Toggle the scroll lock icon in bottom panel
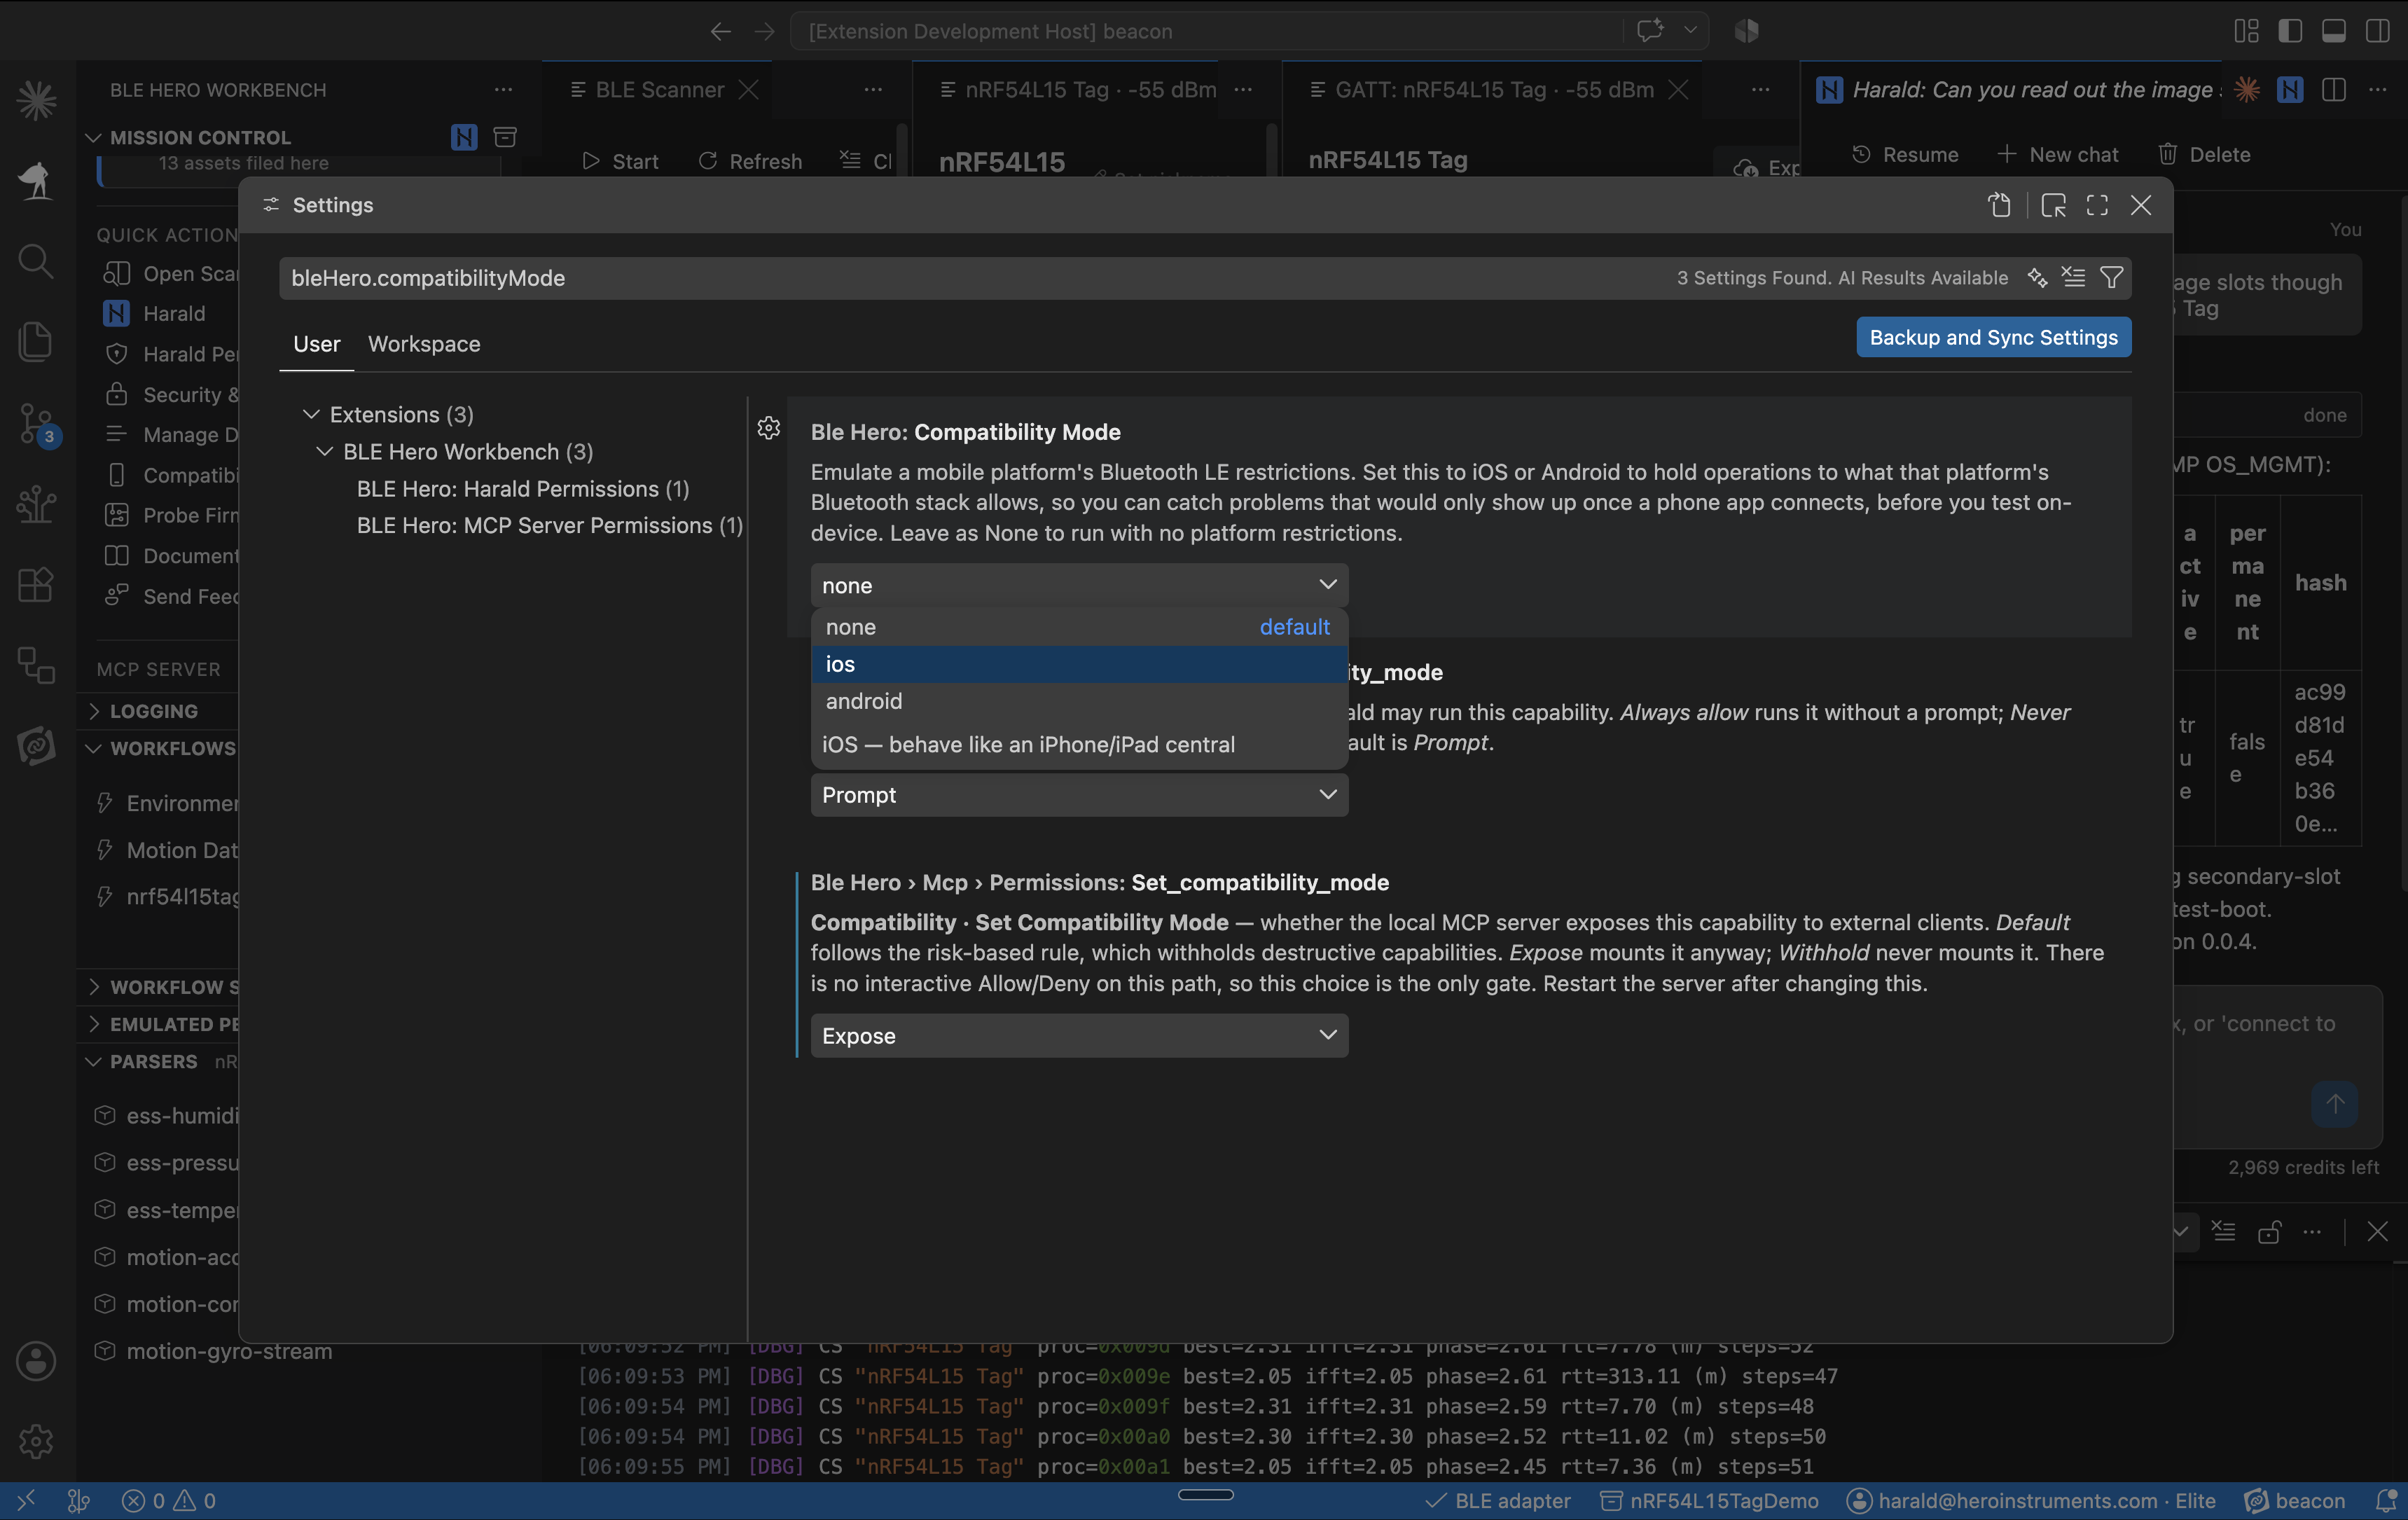The height and width of the screenshot is (1520, 2408). 2269,1231
